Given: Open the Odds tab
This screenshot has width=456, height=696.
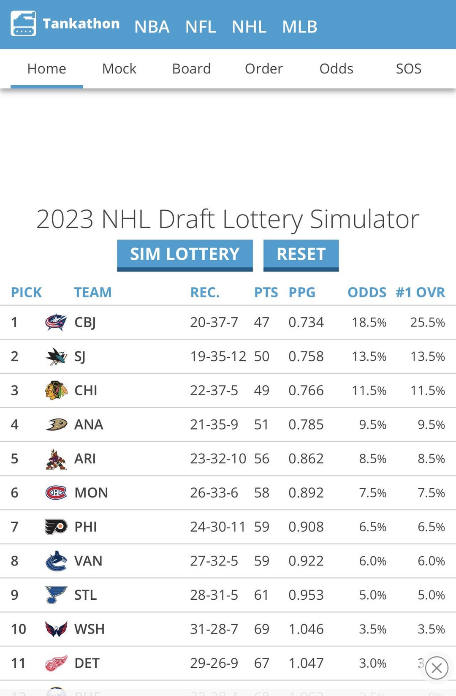Looking at the screenshot, I should [336, 69].
